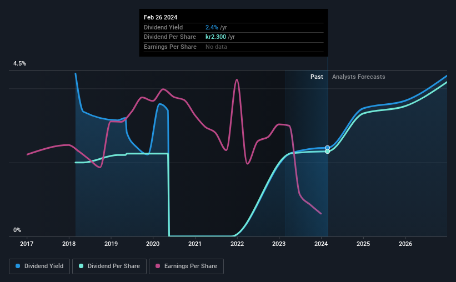Click the blue Dividend Yield marker at Feb 2024
456x282 pixels.
328,148
